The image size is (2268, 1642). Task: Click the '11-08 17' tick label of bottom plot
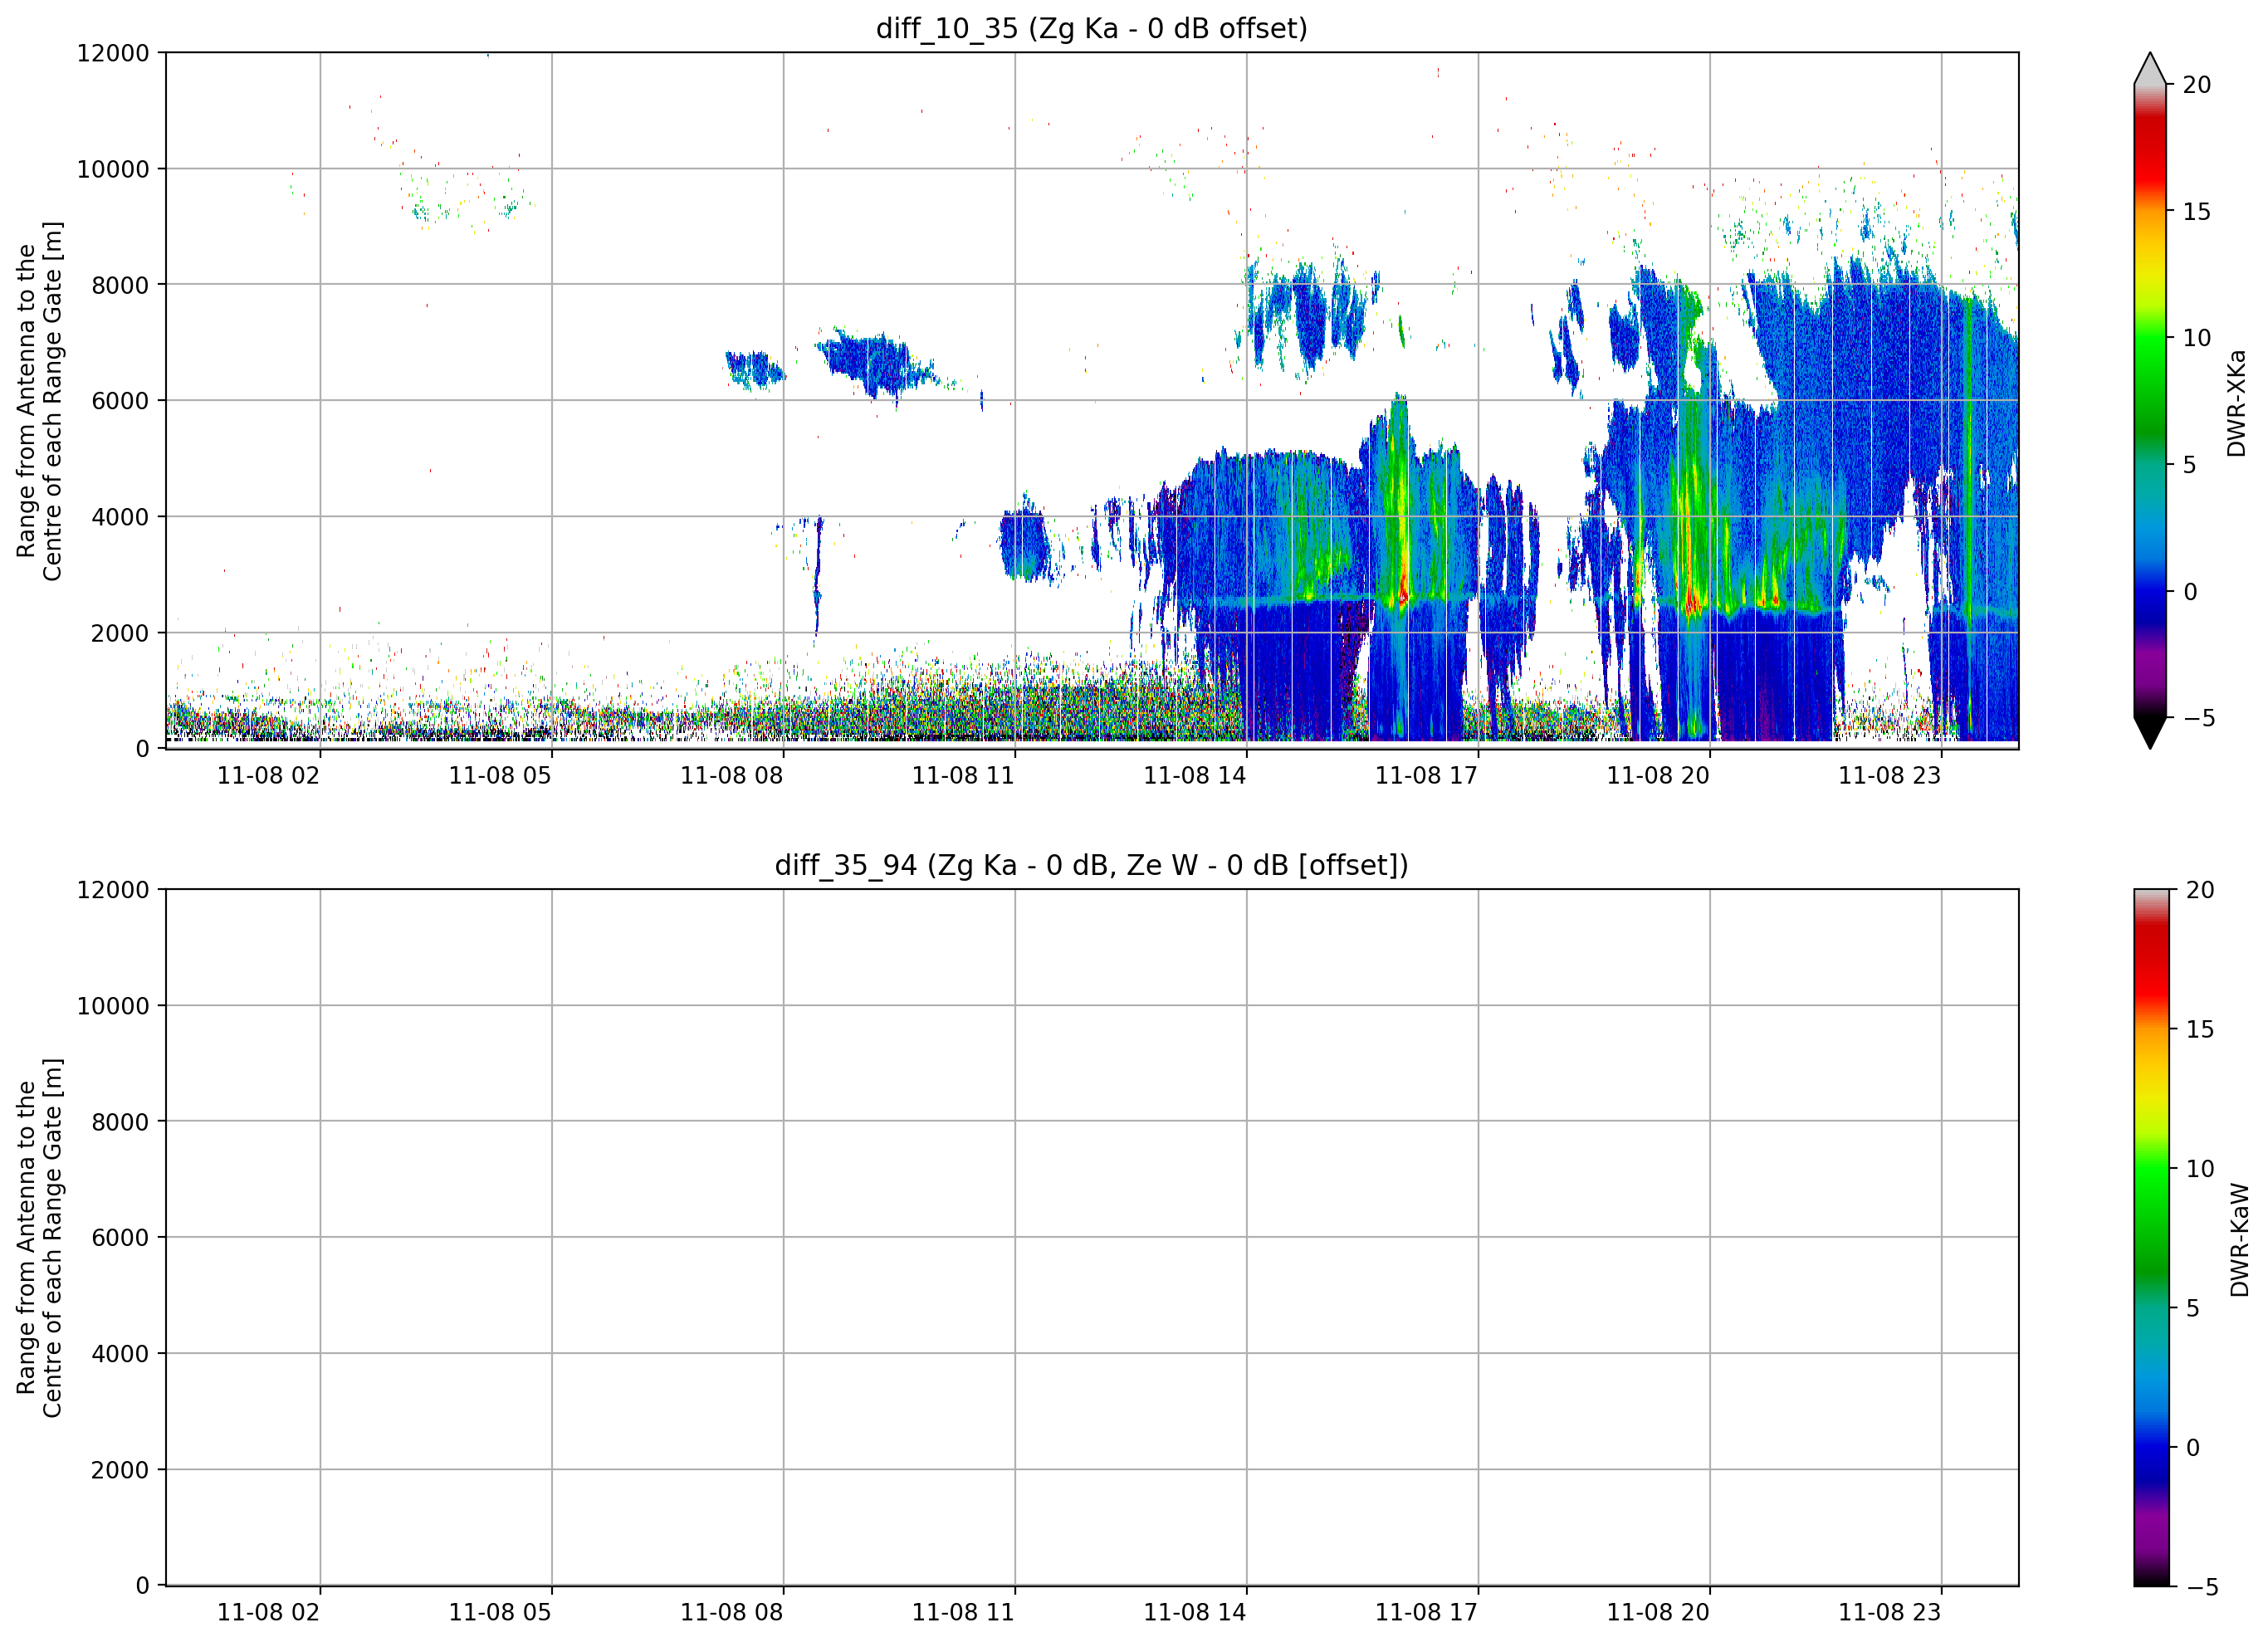[x=1426, y=1613]
